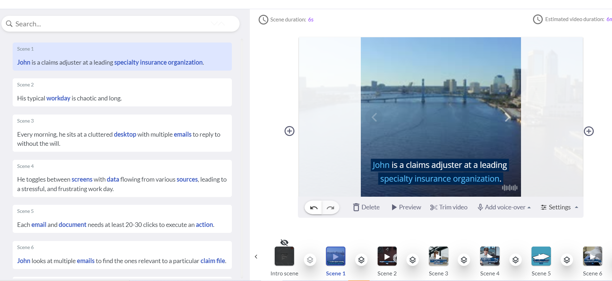The height and width of the screenshot is (281, 612).
Task: Select the Scene 6 timeline thumbnail
Action: tap(593, 256)
